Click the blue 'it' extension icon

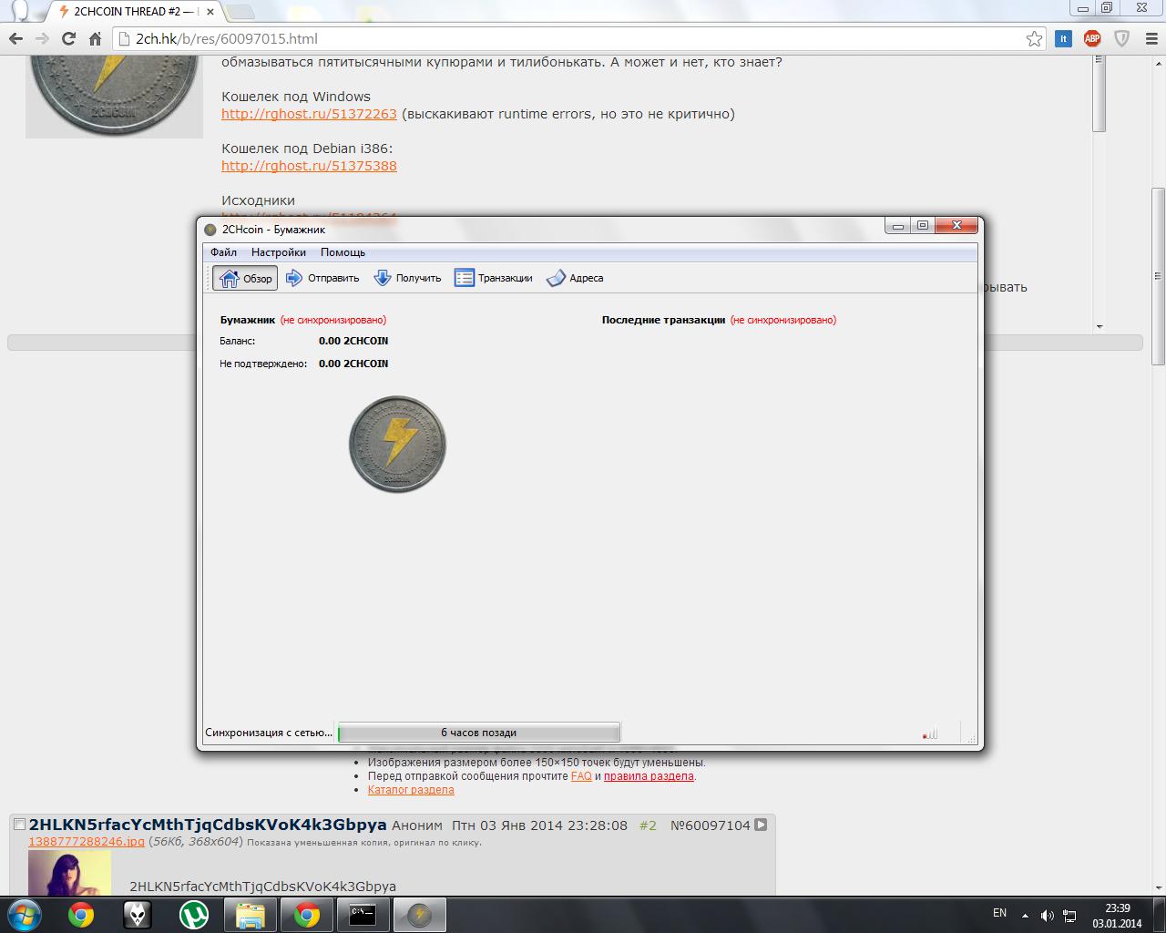click(1063, 38)
